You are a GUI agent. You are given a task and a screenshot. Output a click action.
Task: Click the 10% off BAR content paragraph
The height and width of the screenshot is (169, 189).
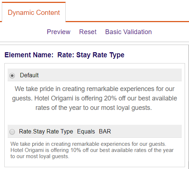coord(92,150)
